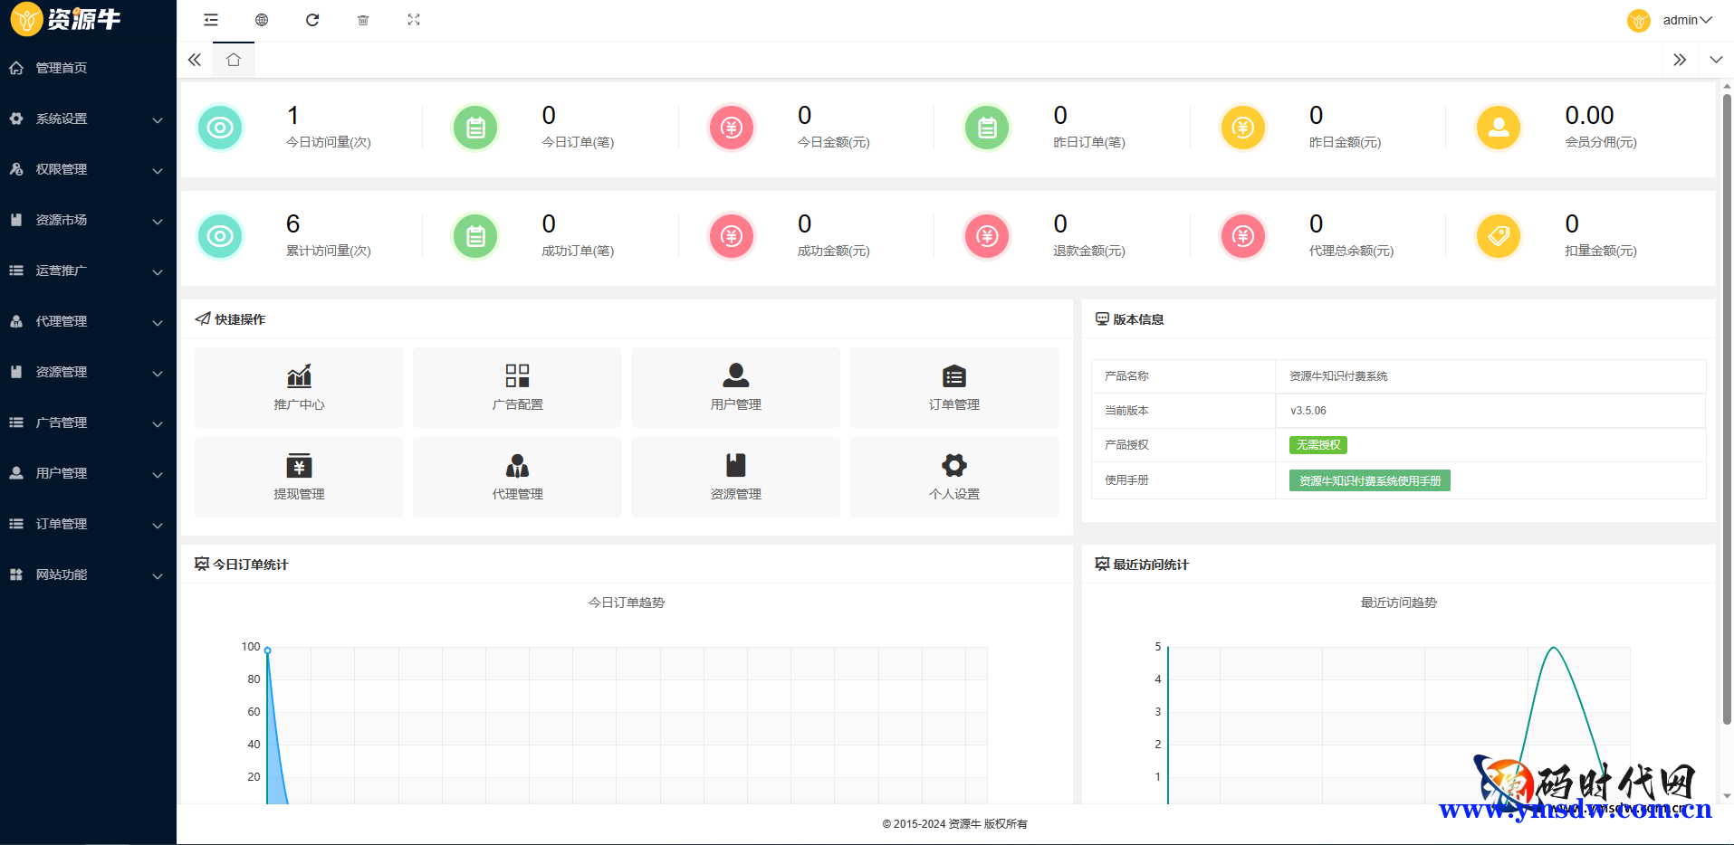Open the admin user dropdown

point(1686,20)
